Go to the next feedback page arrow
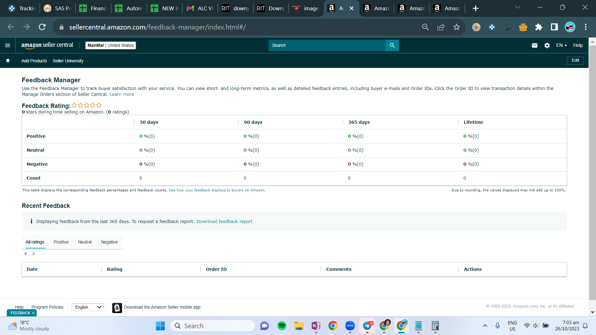596x335 pixels. 34,254
